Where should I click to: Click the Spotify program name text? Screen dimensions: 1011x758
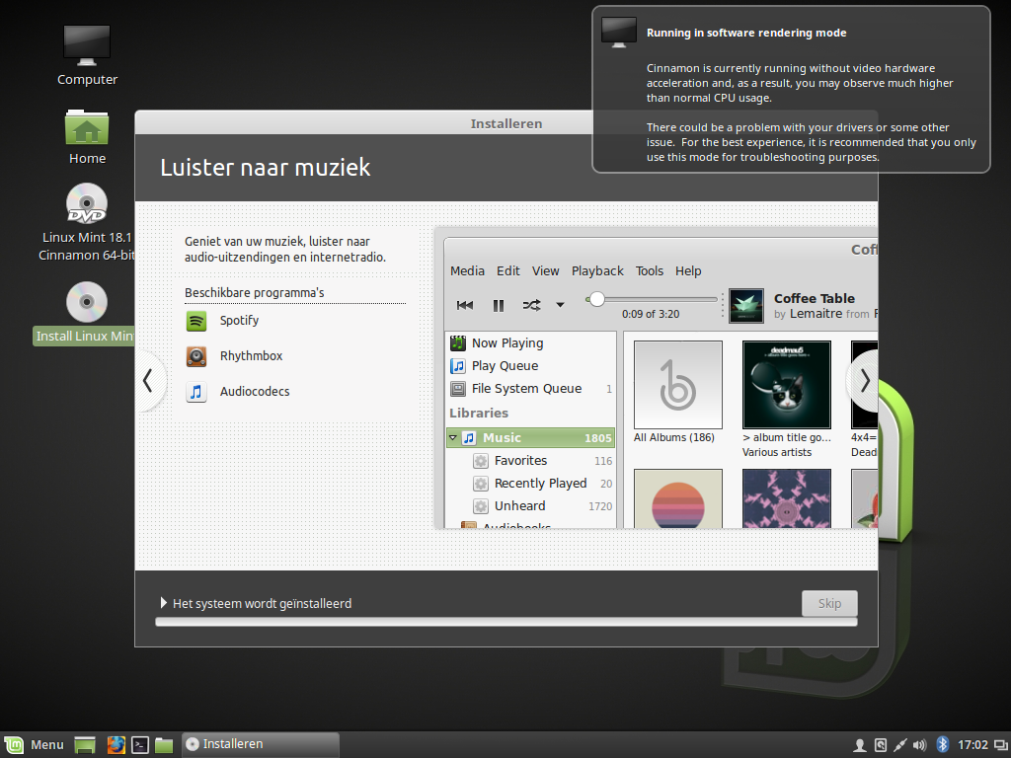(239, 321)
